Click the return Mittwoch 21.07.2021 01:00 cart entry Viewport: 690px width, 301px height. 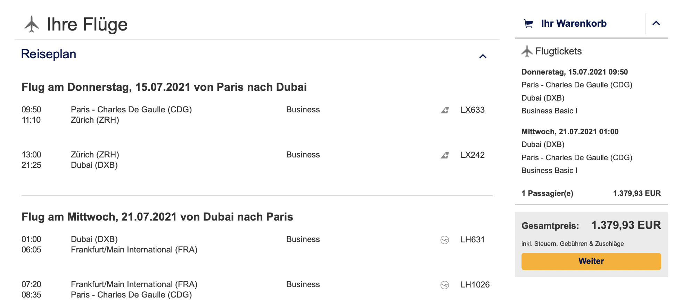pyautogui.click(x=577, y=151)
